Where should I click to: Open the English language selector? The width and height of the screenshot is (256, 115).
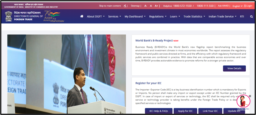coord(237,6)
